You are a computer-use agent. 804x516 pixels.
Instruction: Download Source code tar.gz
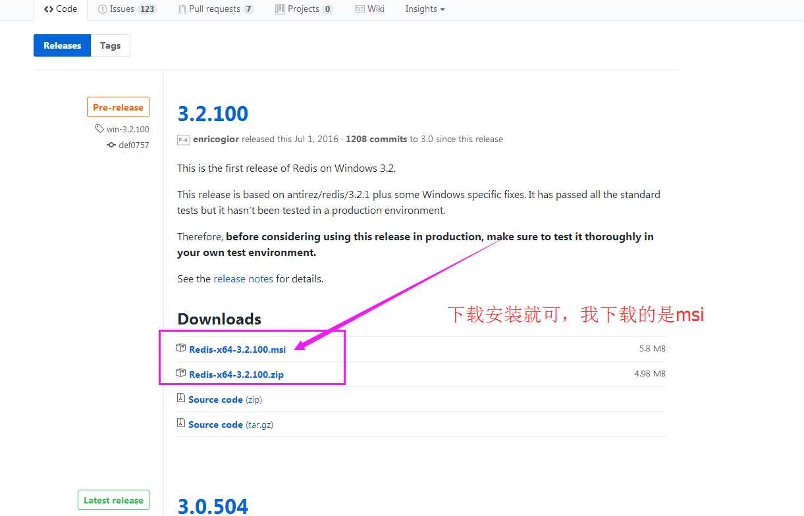coord(230,425)
